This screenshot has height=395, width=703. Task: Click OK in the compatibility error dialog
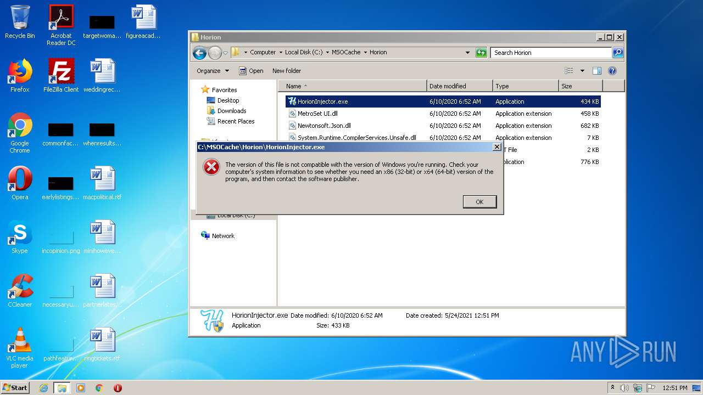479,202
